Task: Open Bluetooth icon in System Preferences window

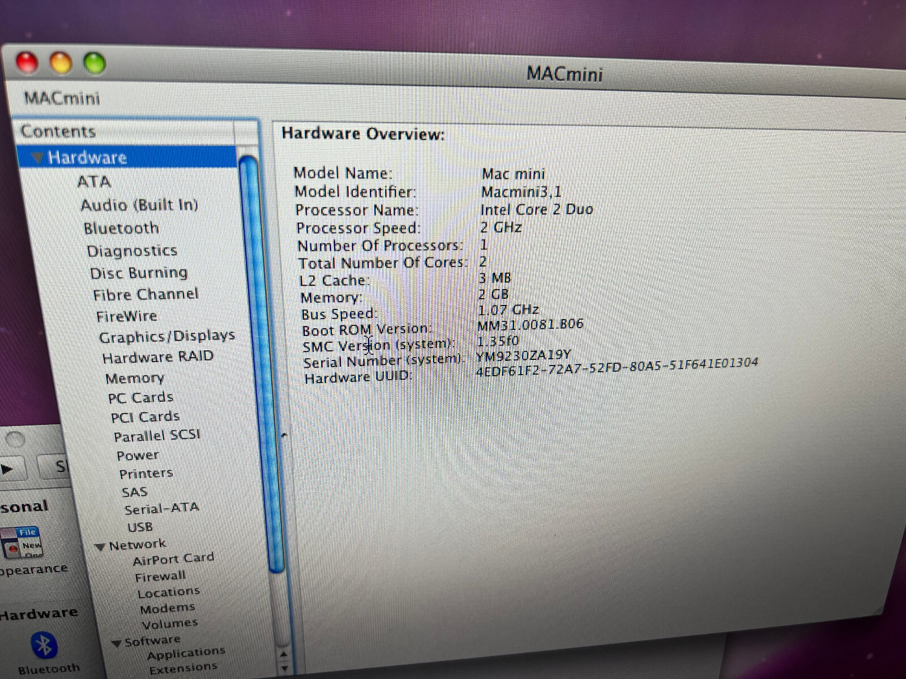Action: point(44,647)
